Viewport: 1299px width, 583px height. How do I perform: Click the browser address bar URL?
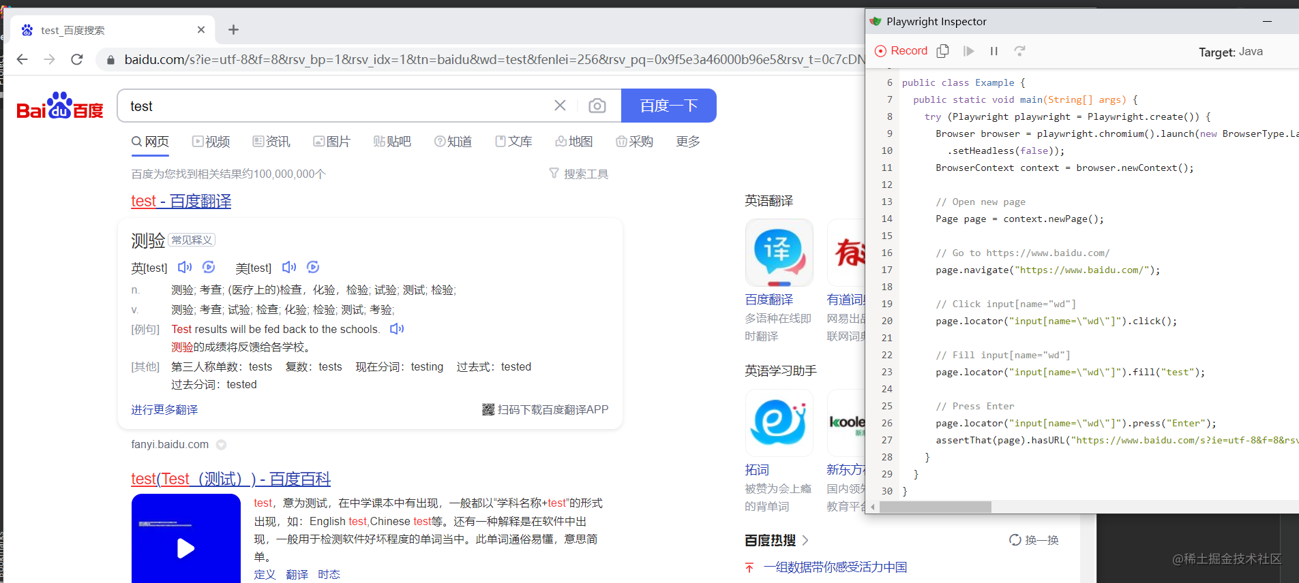494,60
